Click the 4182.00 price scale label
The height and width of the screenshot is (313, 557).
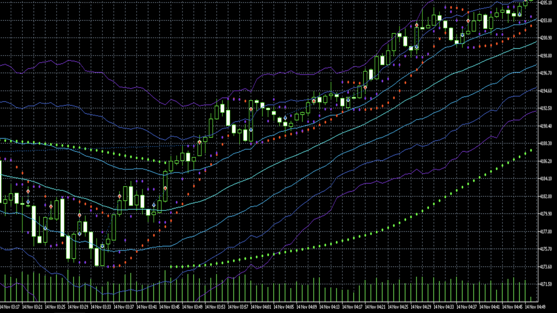click(x=546, y=196)
